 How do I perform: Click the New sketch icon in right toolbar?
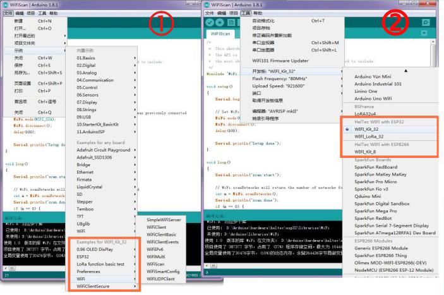tap(232, 22)
